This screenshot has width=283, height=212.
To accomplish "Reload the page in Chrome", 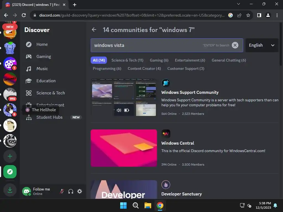I will (x=24, y=15).
